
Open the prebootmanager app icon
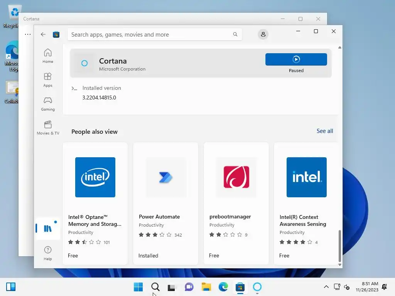coord(236,177)
